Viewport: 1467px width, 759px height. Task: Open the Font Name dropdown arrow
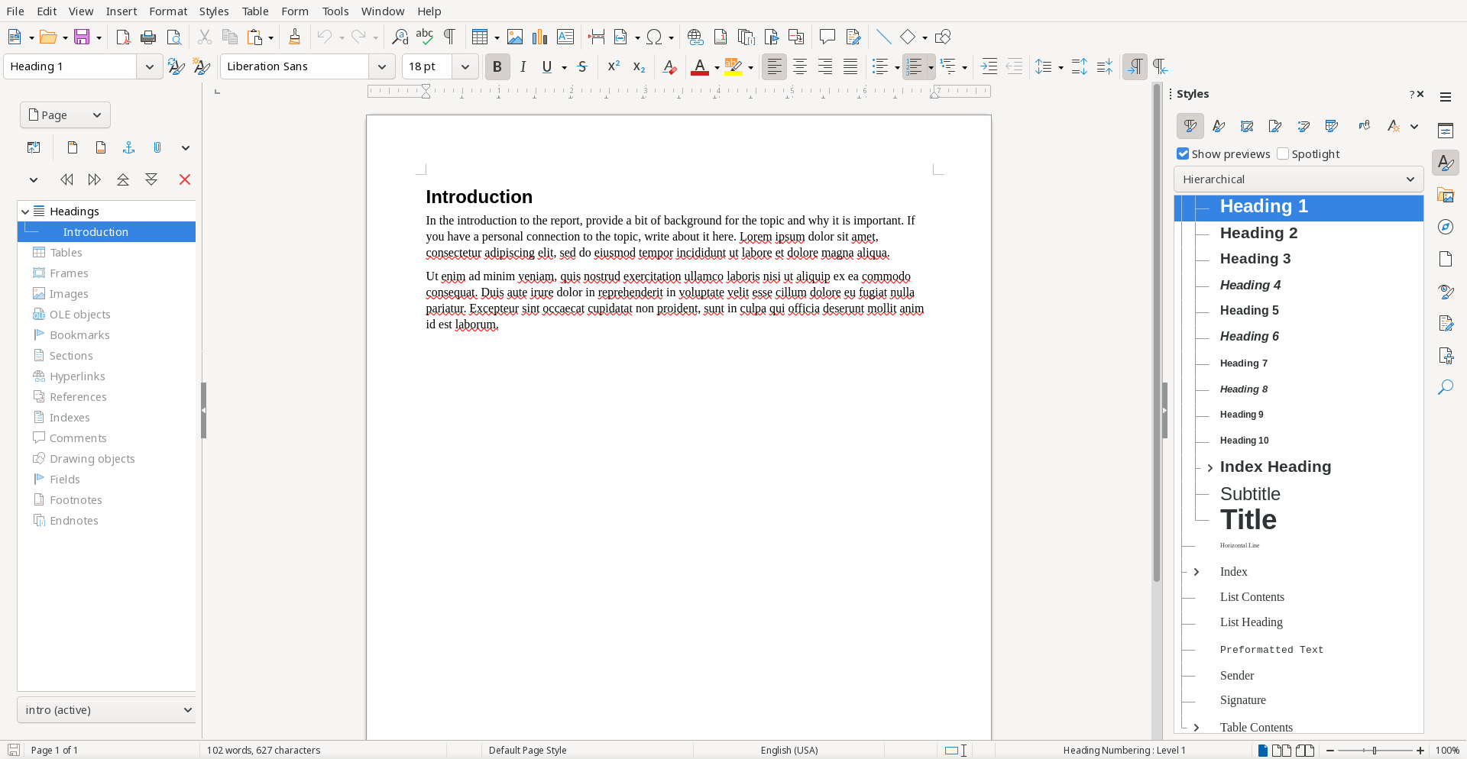[x=382, y=67]
